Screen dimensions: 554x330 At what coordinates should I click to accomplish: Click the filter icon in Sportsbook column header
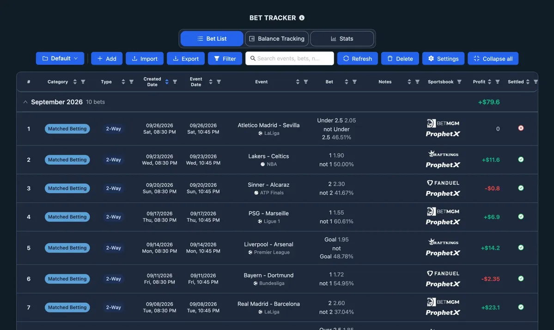pyautogui.click(x=459, y=82)
